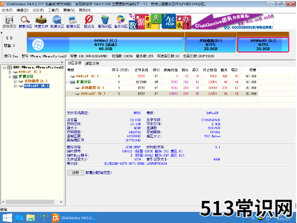Select 本地磁盘(D:) in the left tree

pos(36,81)
